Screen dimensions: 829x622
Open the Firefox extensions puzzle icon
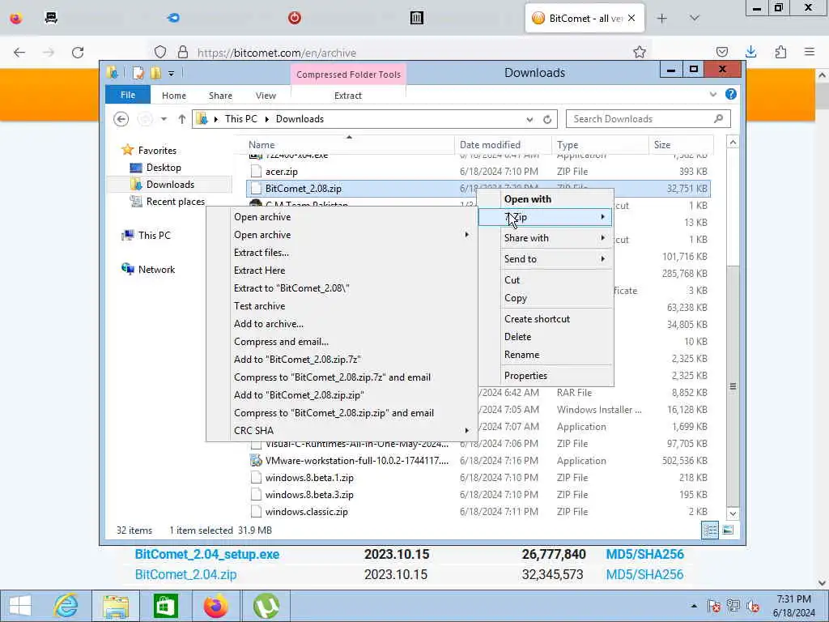point(780,52)
